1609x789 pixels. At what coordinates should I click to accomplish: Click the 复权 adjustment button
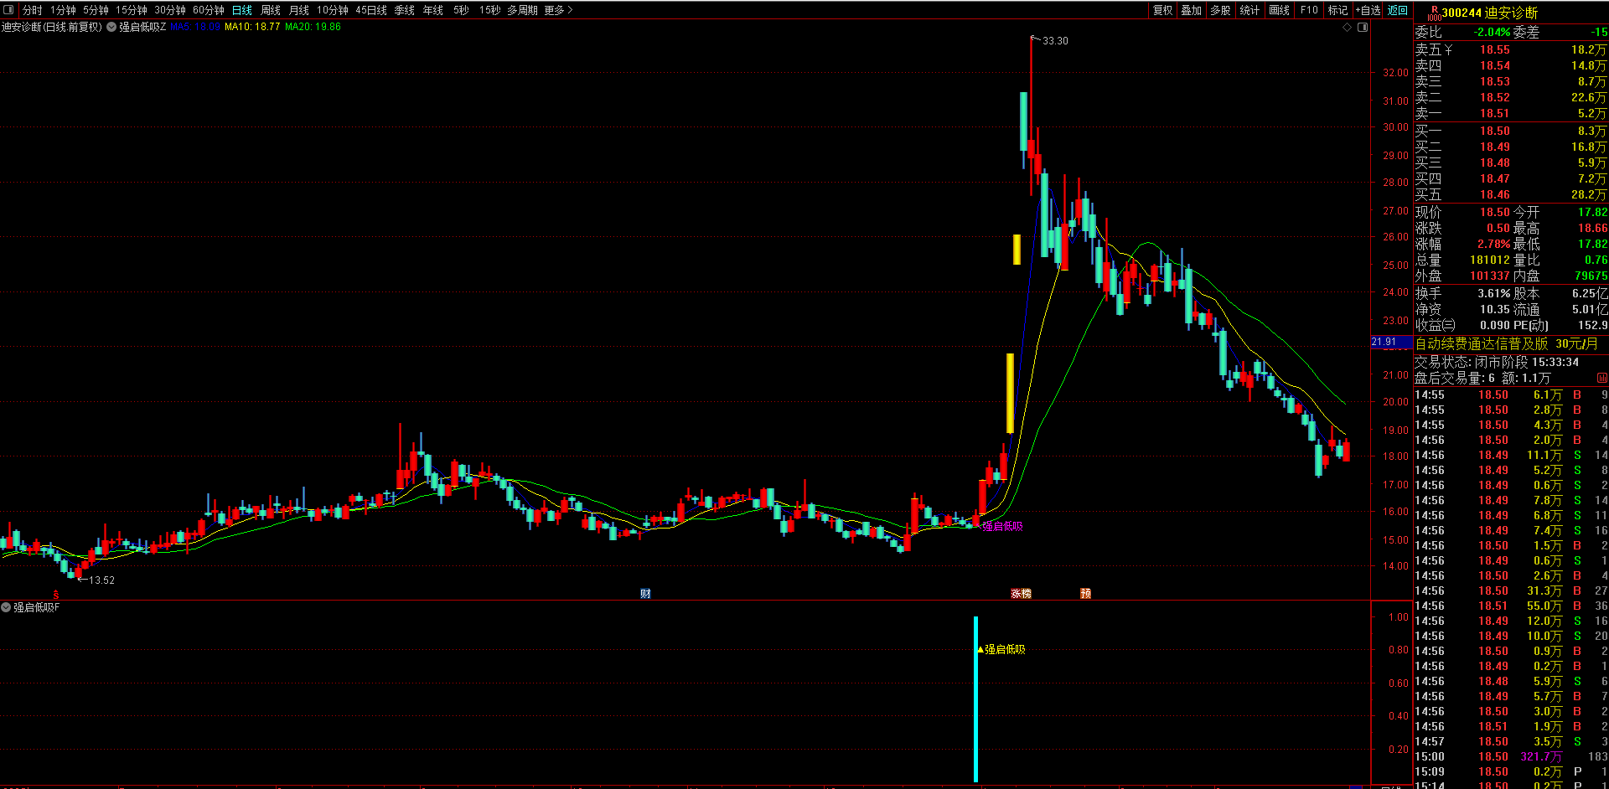click(x=1163, y=10)
